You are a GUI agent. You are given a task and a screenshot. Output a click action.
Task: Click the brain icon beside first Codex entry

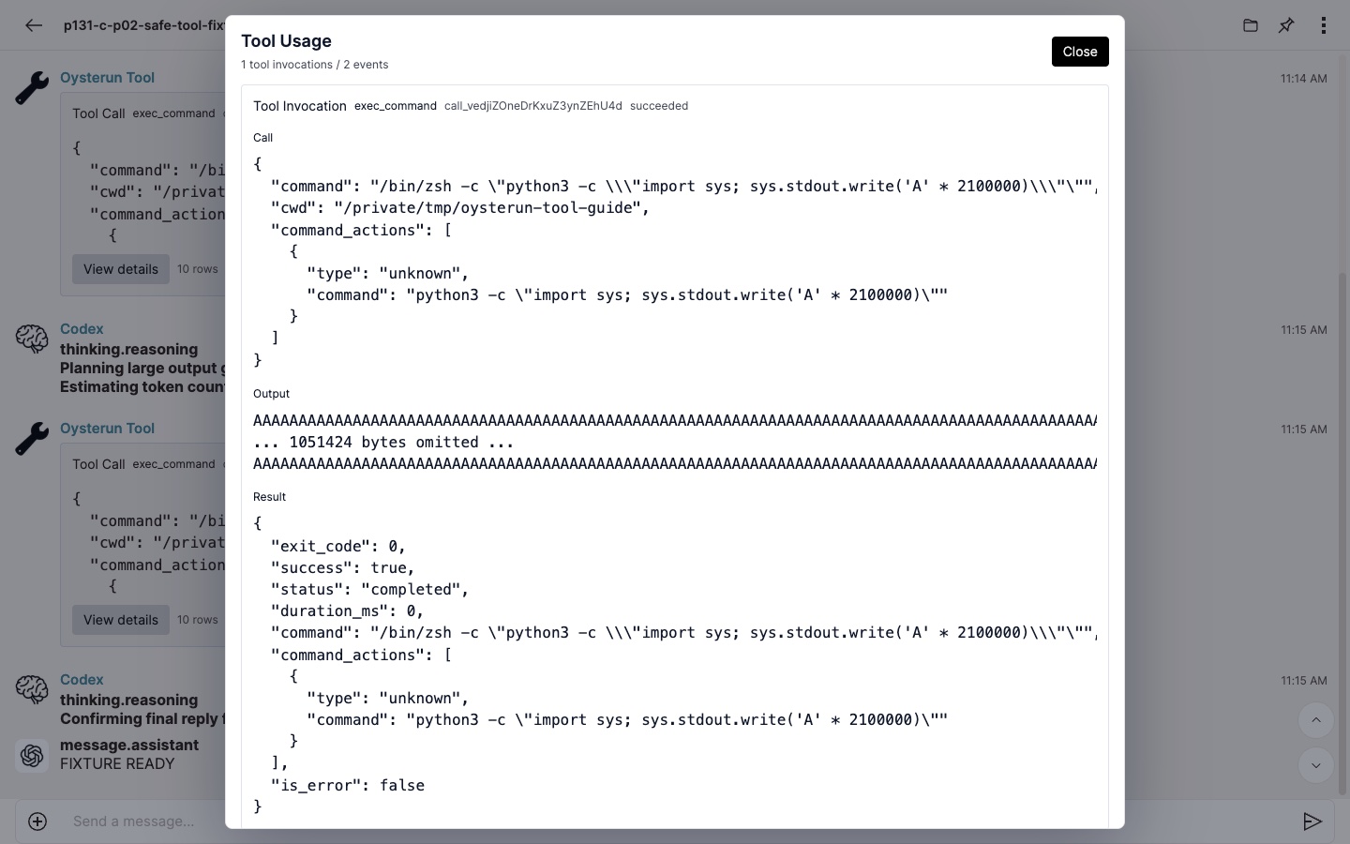tap(32, 339)
